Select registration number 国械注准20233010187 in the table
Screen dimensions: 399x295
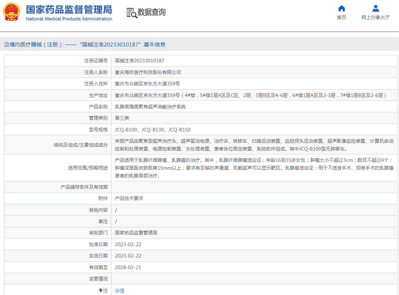pyautogui.click(x=140, y=61)
